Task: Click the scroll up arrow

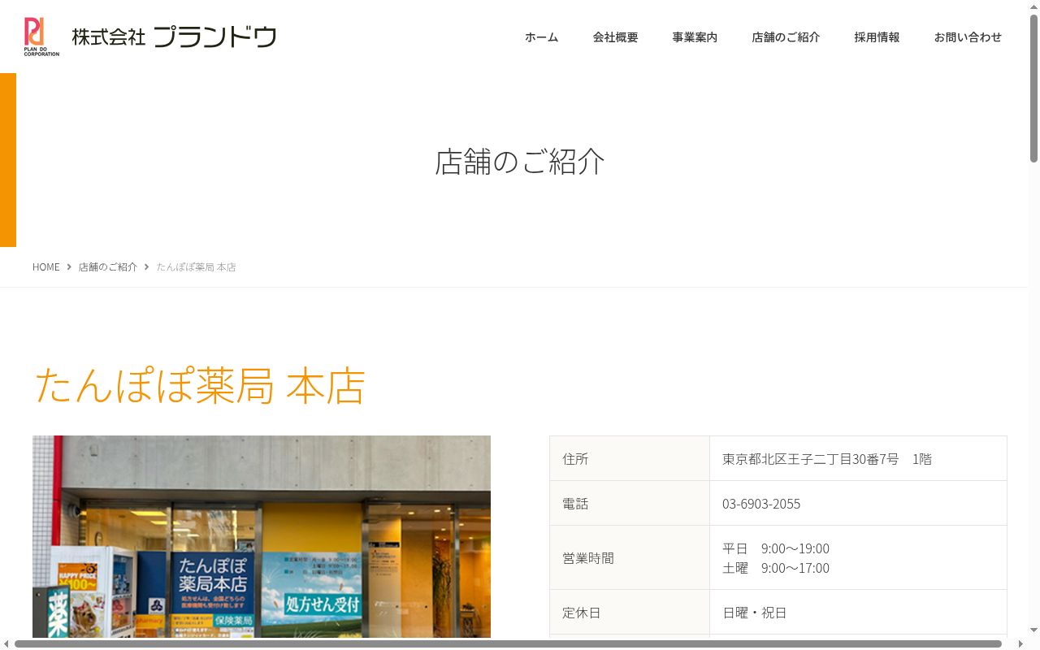Action: pos(1033,6)
